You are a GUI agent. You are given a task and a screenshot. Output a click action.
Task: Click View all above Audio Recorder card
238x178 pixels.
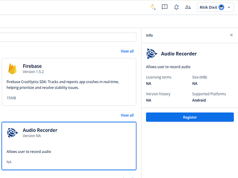tap(127, 115)
